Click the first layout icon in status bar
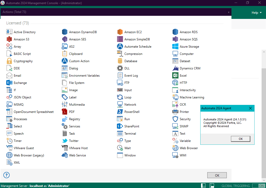This screenshot has width=266, height=188. coord(203,186)
